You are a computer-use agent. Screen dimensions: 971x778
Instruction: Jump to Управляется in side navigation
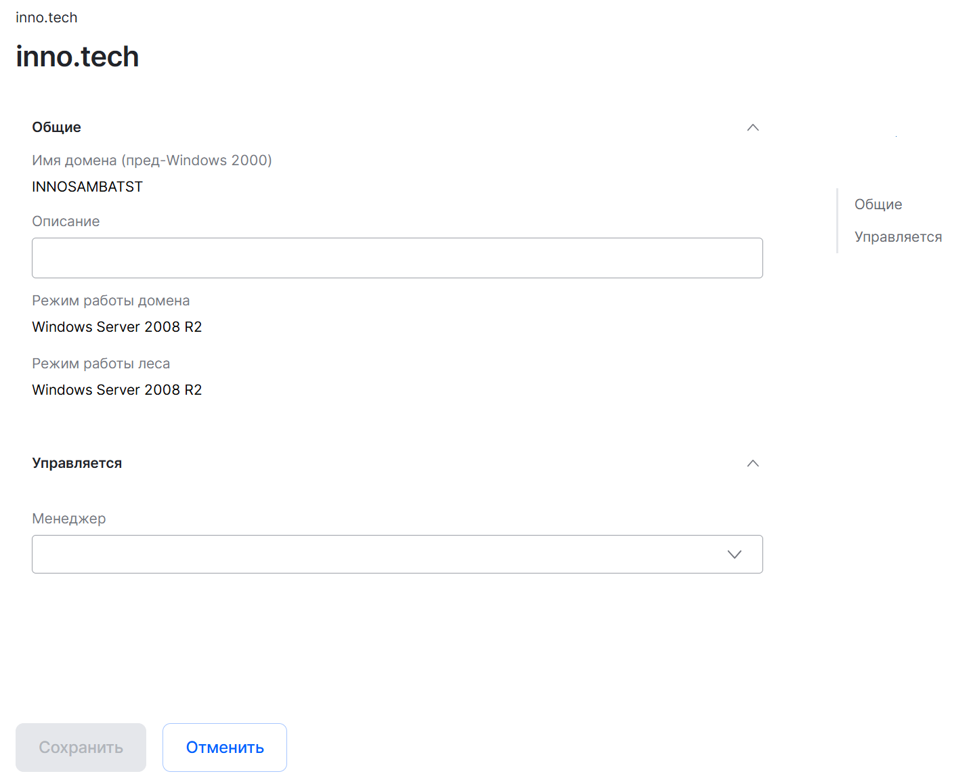click(x=898, y=237)
